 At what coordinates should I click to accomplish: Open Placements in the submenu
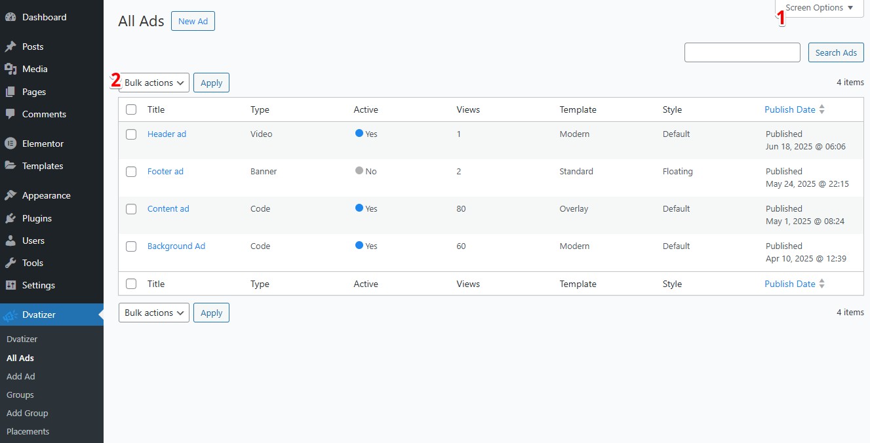pos(28,431)
